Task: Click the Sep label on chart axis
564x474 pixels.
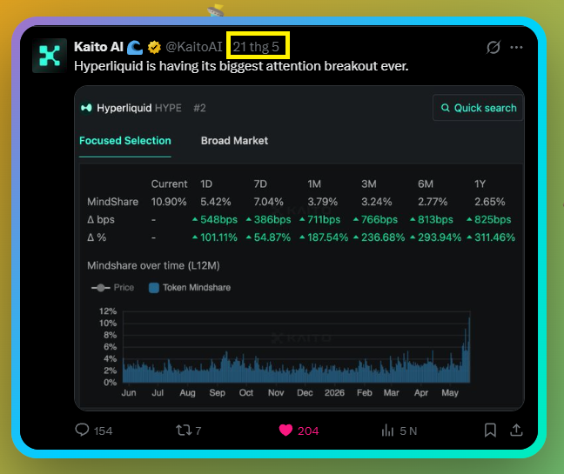Action: 218,393
